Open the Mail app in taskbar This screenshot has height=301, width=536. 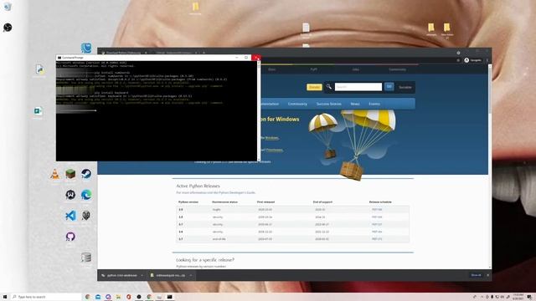coord(98,297)
